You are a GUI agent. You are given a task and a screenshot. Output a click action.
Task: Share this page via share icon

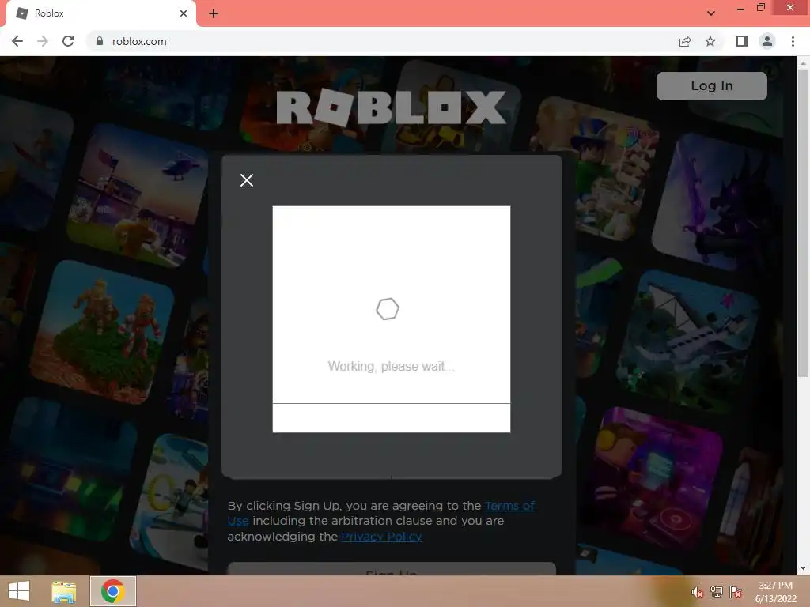[685, 41]
